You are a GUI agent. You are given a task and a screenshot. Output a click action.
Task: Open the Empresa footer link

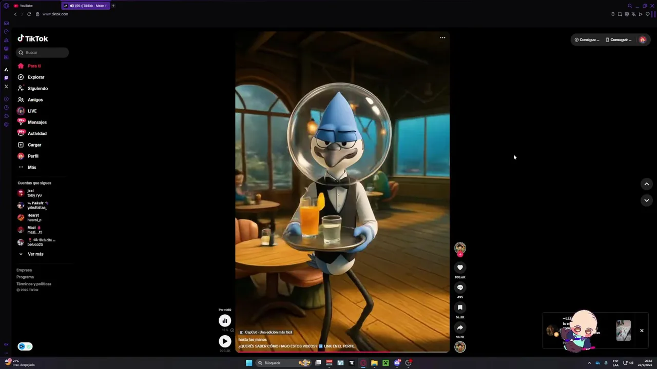pos(24,270)
